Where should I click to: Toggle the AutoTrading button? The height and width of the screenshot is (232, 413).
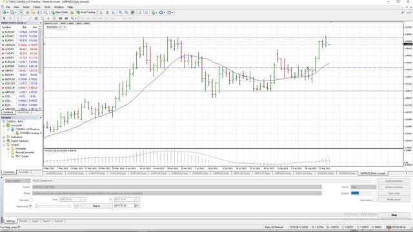coord(86,12)
